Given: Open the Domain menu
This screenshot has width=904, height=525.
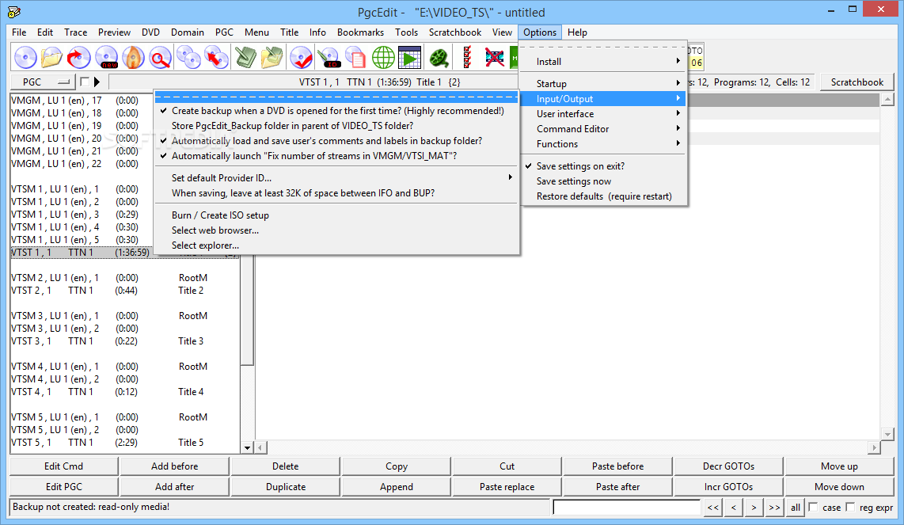Looking at the screenshot, I should [x=188, y=32].
